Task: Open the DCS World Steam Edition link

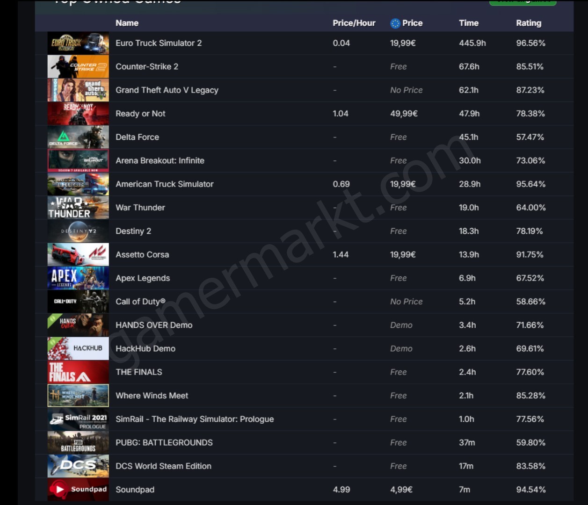Action: pyautogui.click(x=163, y=466)
